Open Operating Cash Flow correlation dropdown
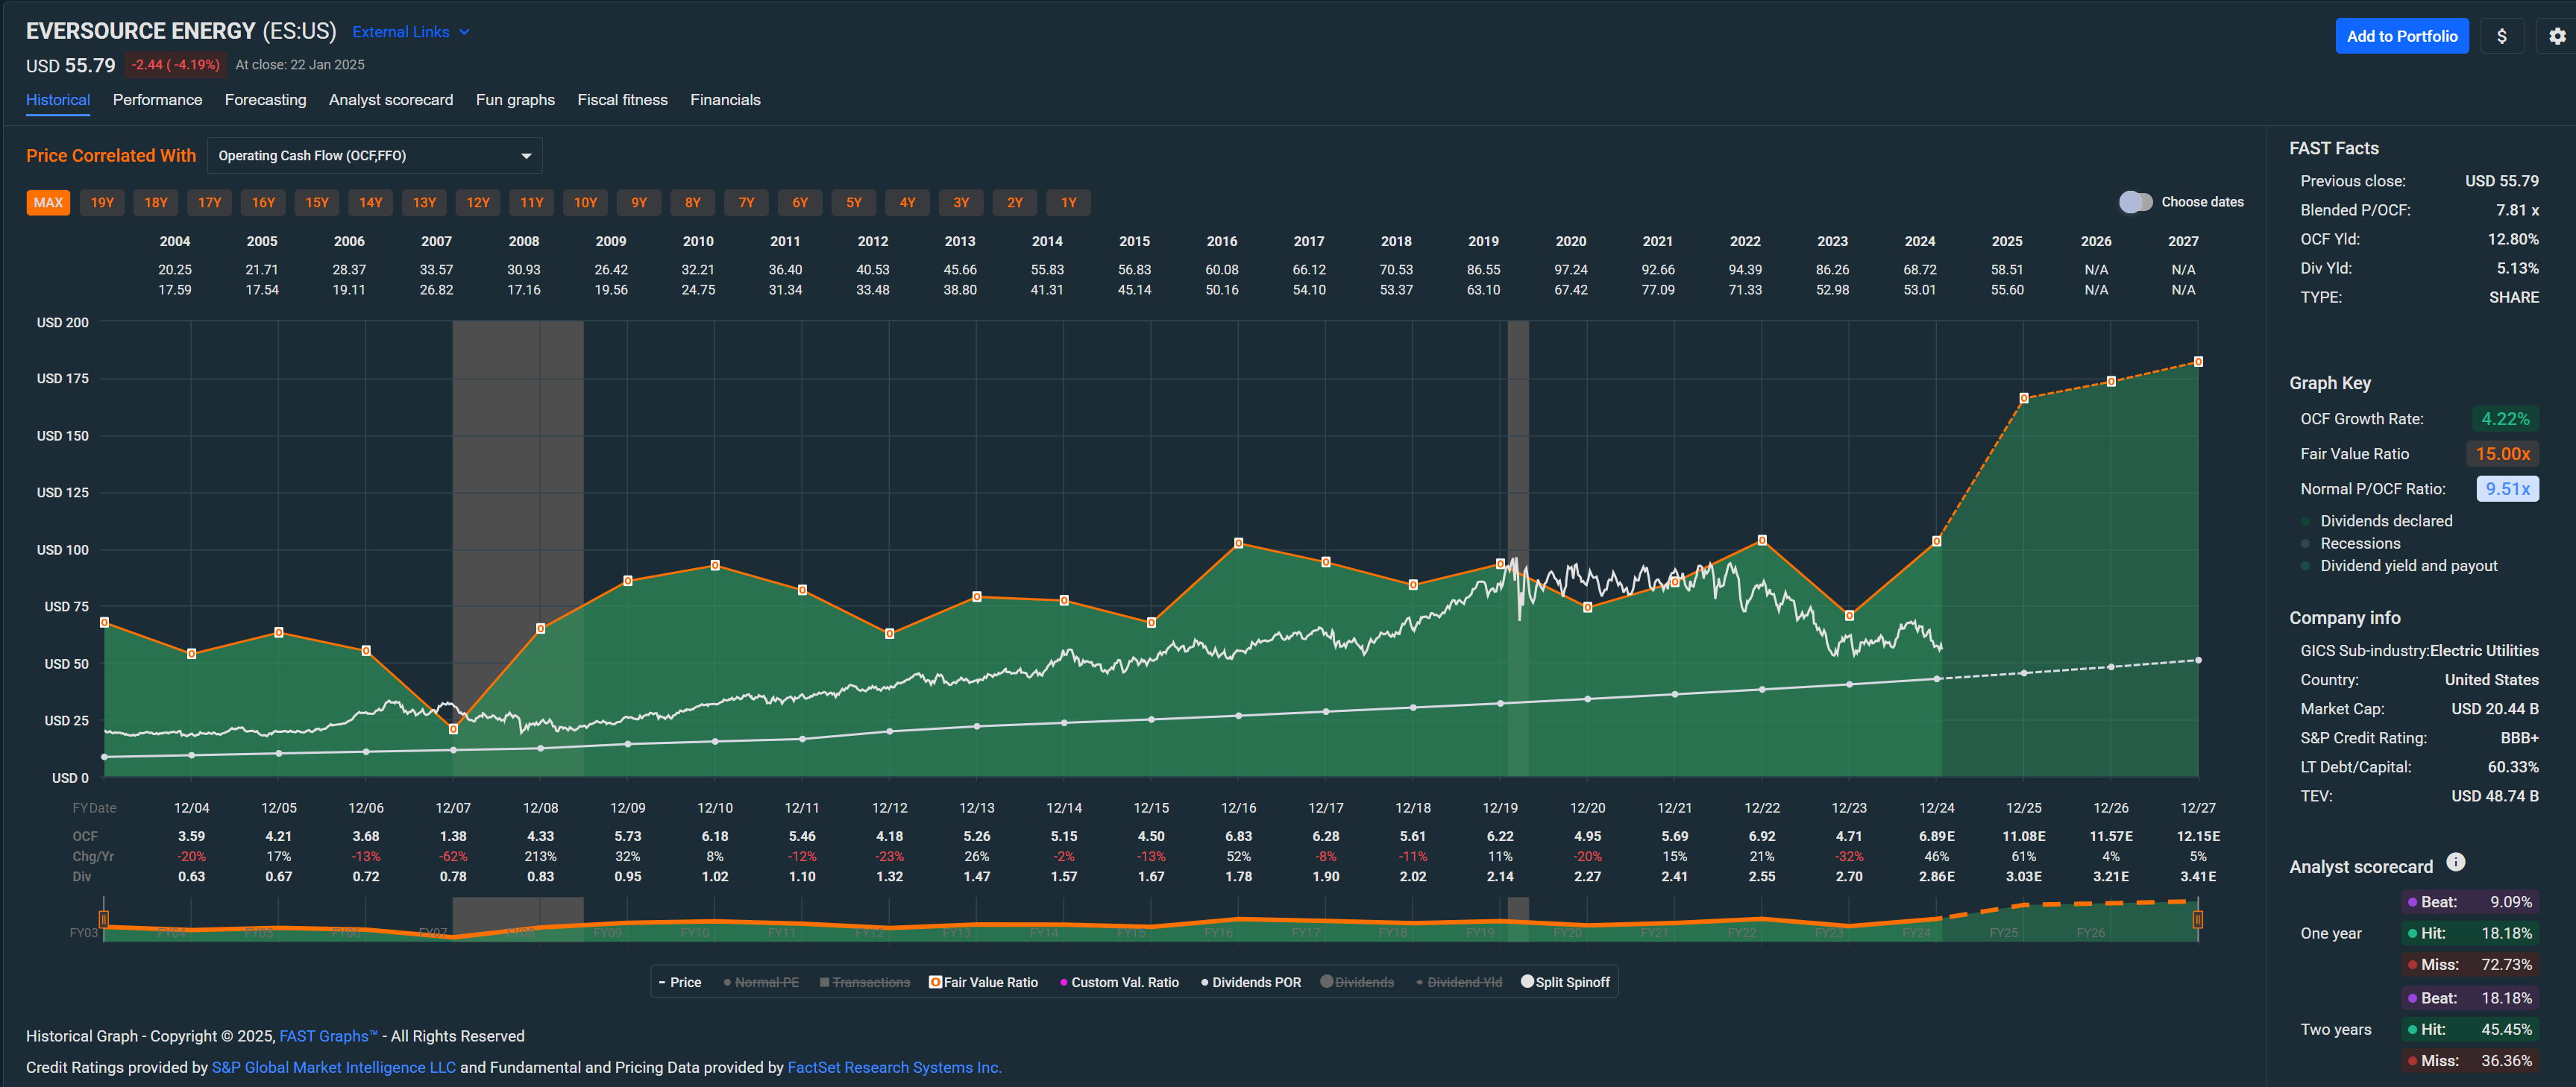2576x1087 pixels. coord(375,156)
